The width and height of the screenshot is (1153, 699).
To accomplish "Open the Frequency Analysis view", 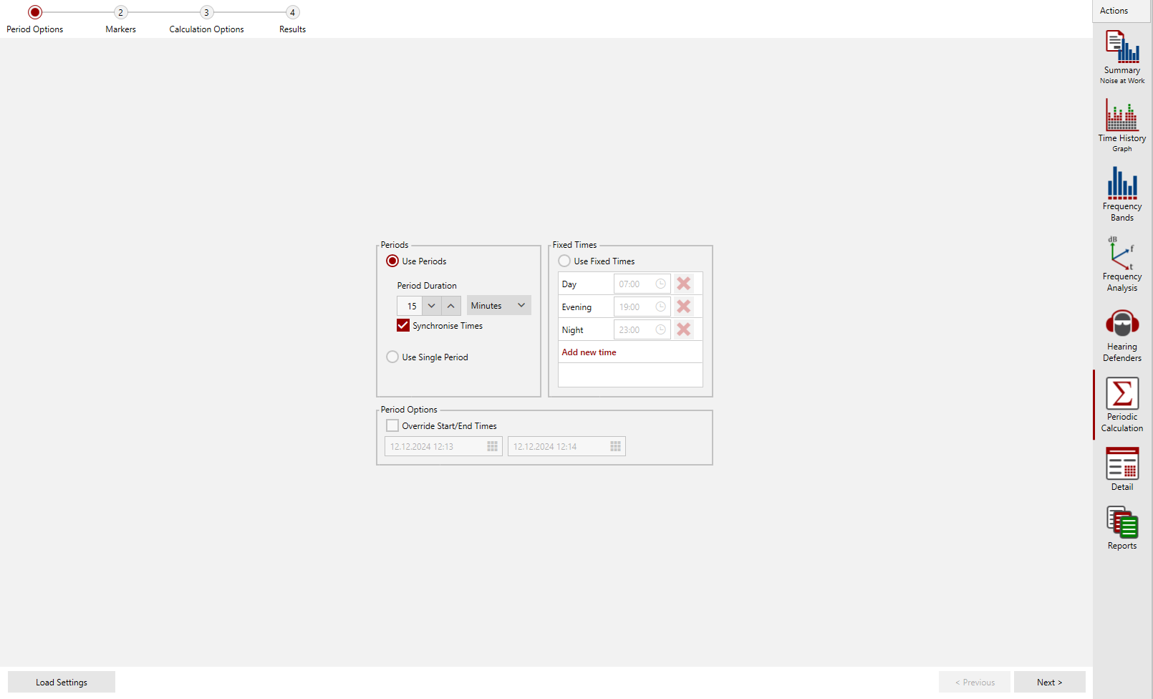I will [x=1122, y=264].
